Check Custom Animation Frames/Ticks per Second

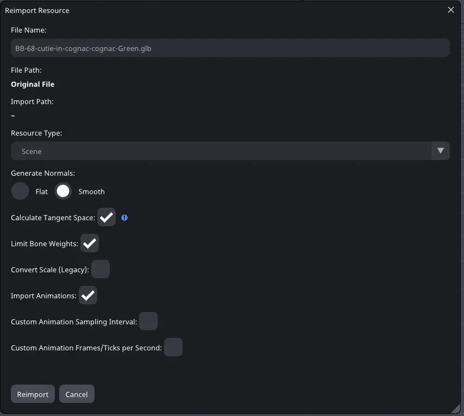pos(173,347)
